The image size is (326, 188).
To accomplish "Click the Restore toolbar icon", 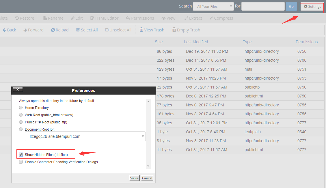I will point(25,18).
